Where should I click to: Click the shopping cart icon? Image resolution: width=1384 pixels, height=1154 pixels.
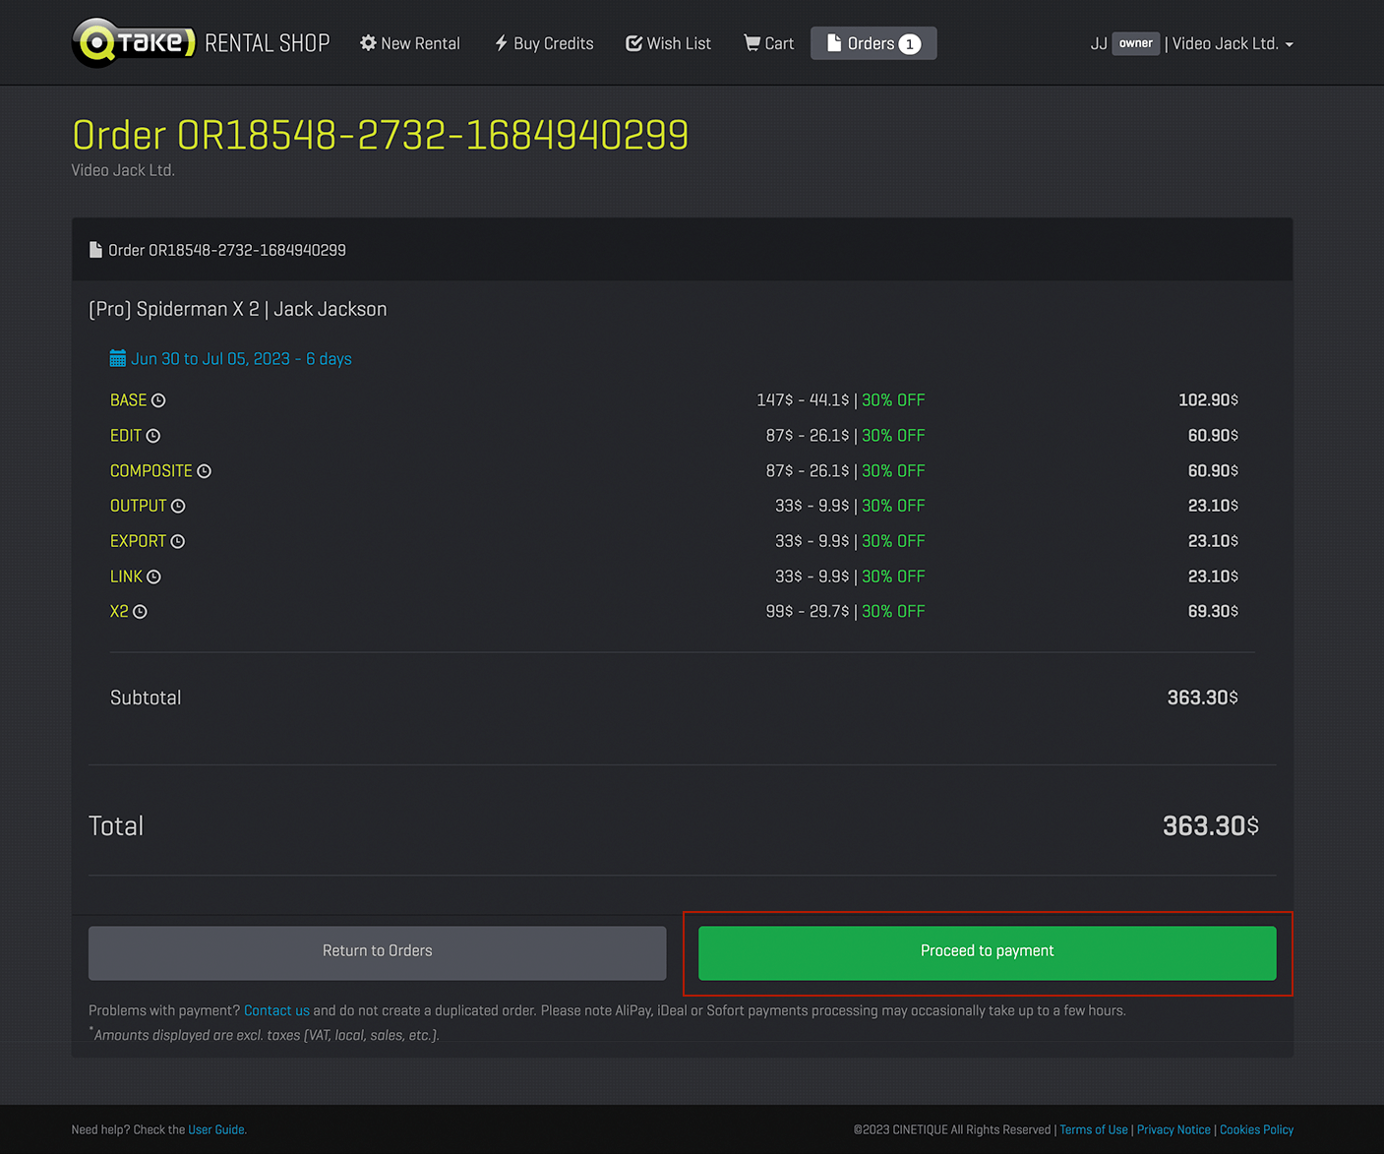click(752, 43)
